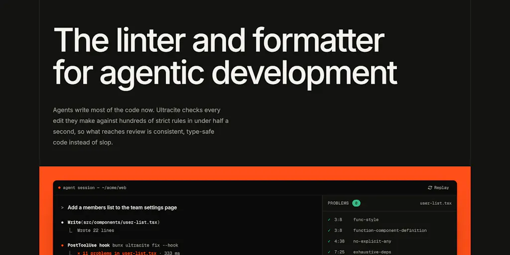
Task: Click the orange bullet beside PostToolUse hook
Action: pyautogui.click(x=62, y=245)
